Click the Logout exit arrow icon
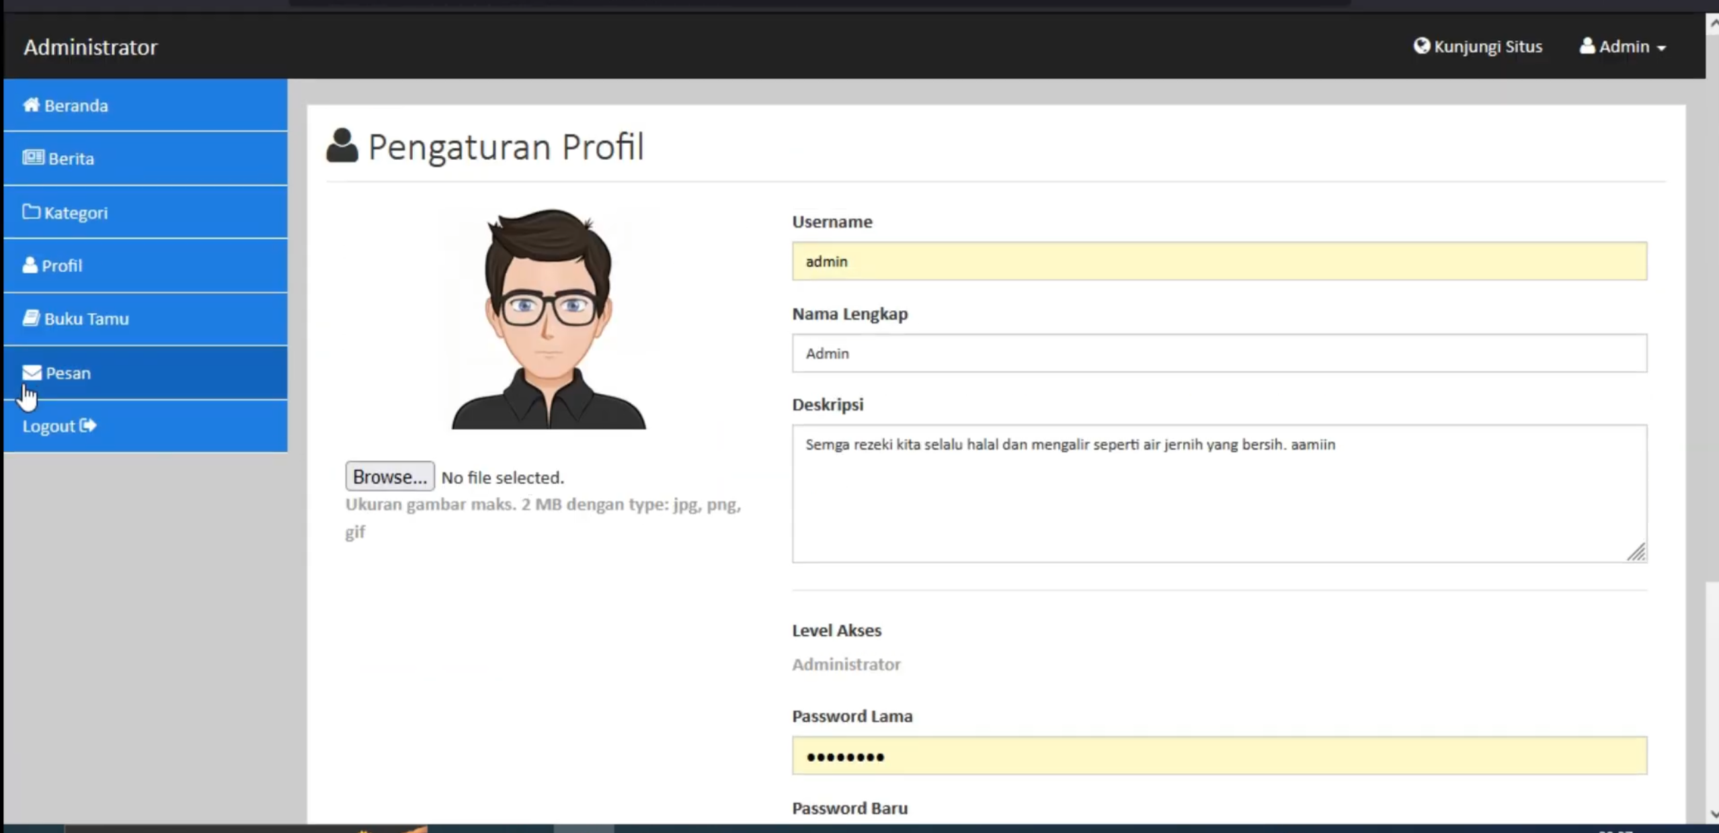 (x=88, y=425)
